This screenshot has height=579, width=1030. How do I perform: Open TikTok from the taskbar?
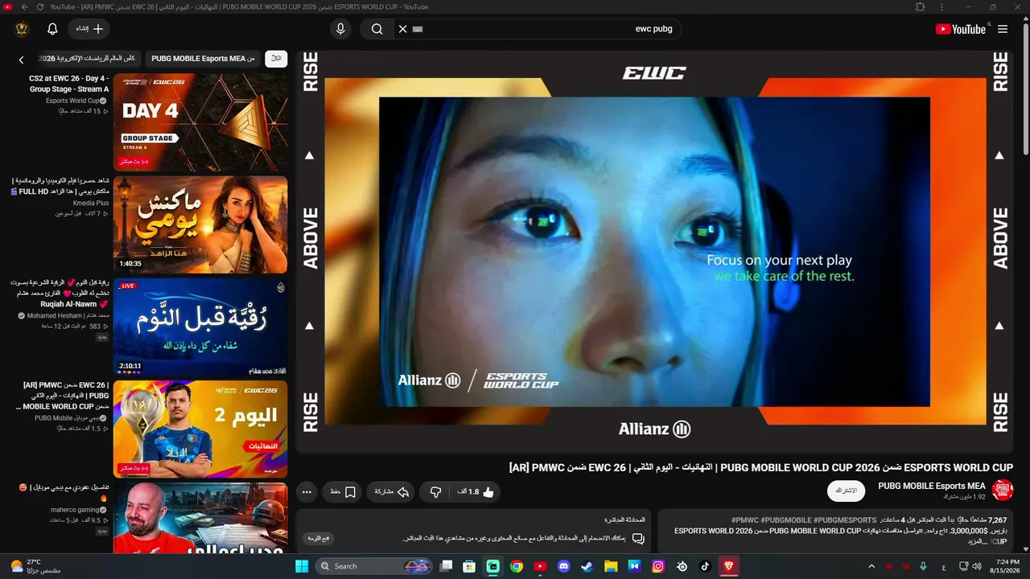(705, 566)
